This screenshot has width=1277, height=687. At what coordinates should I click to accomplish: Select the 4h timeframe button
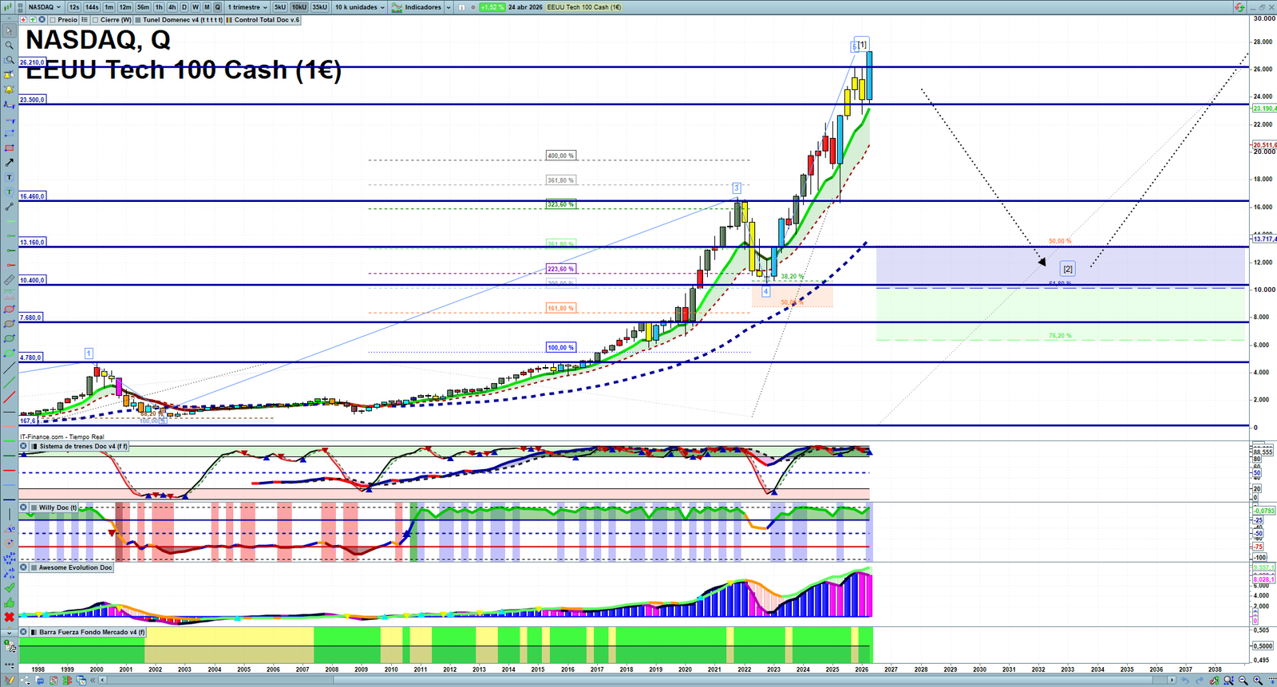172,7
